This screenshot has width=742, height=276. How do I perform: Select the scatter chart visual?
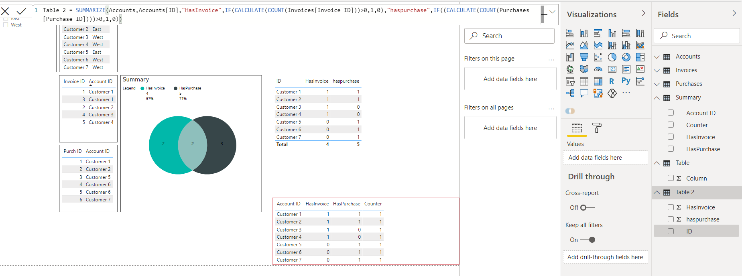coord(598,57)
